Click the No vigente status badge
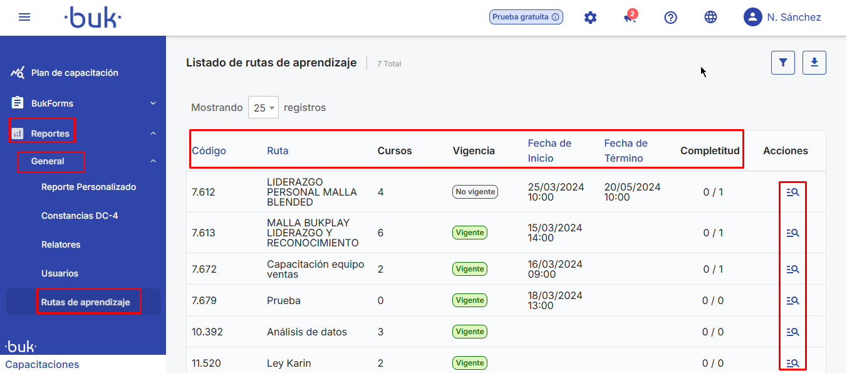Viewport: 847px width, 373px height. click(x=475, y=192)
